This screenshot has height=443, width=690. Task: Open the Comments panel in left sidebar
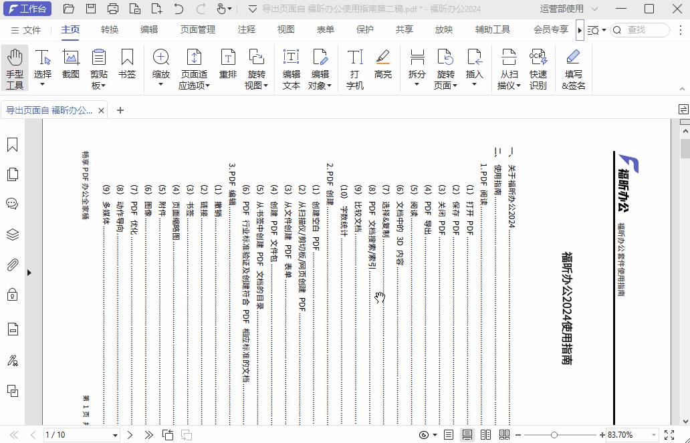[12, 204]
